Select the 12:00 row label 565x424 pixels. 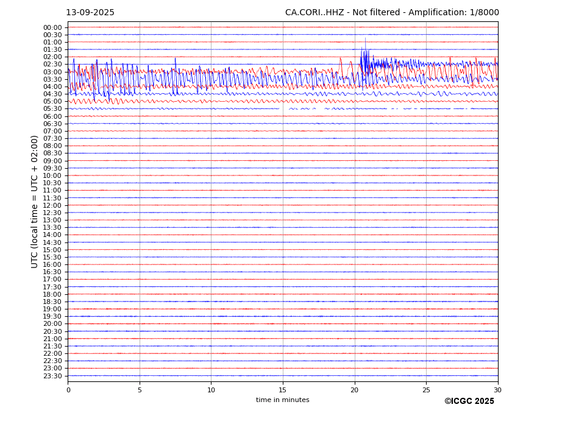tap(52, 206)
